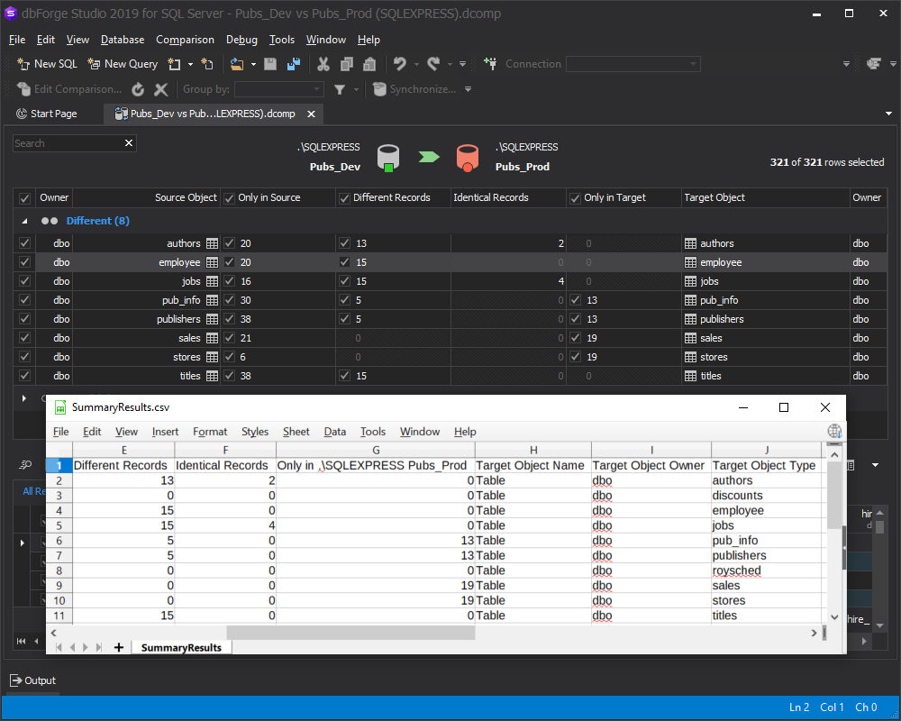Click the Connection plug icon
Screen dimensions: 901x721
click(490, 64)
